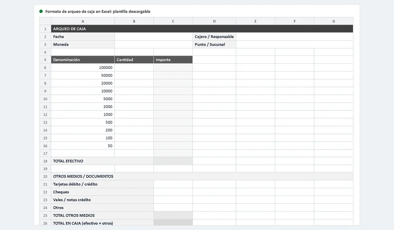This screenshot has height=230, width=394.
Task: Select column F header
Action: (295, 21)
